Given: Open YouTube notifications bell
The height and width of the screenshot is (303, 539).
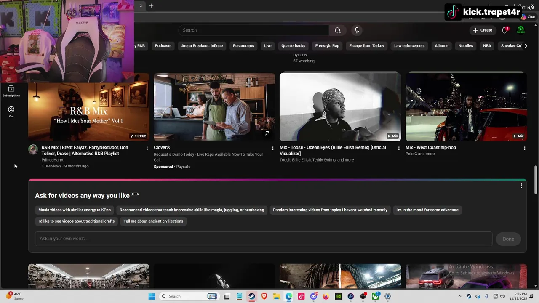Looking at the screenshot, I should click(x=505, y=30).
